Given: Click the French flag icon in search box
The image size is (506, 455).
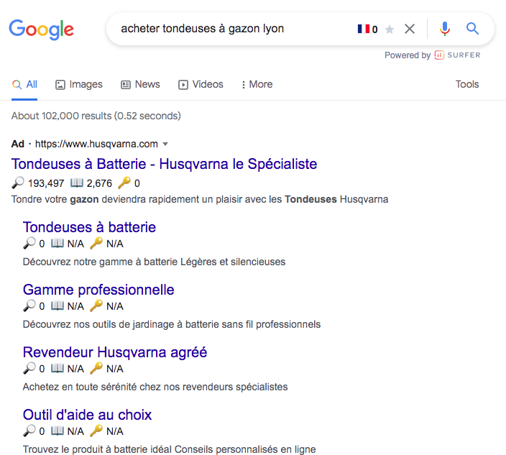Looking at the screenshot, I should point(364,29).
